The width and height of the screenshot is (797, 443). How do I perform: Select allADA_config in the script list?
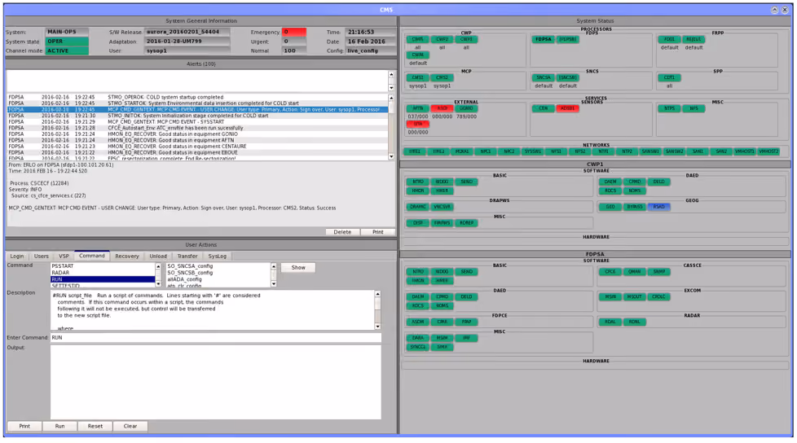pyautogui.click(x=218, y=279)
